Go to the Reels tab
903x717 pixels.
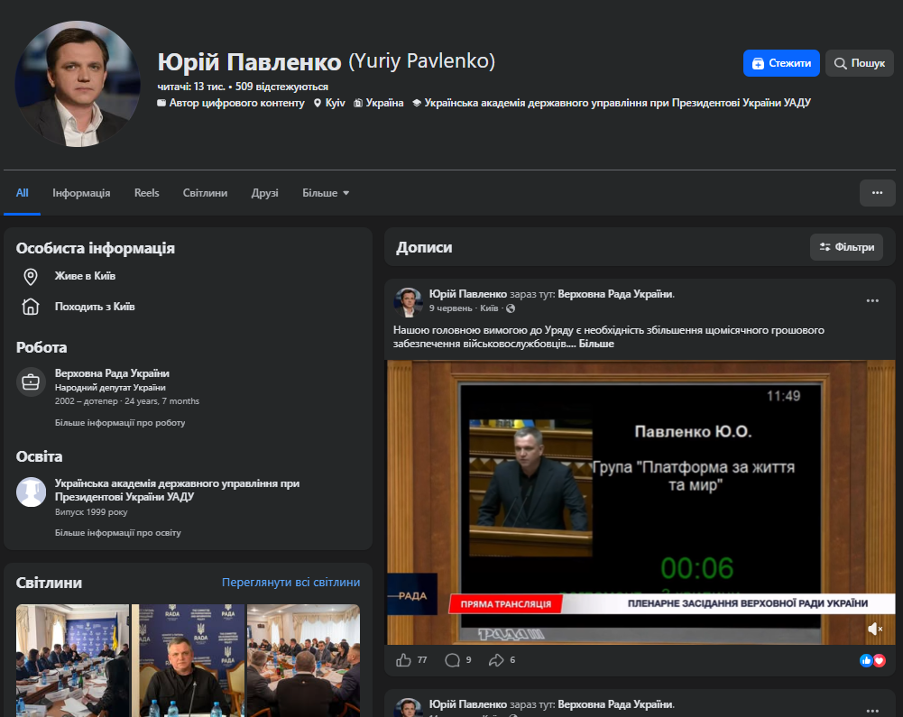tap(147, 193)
